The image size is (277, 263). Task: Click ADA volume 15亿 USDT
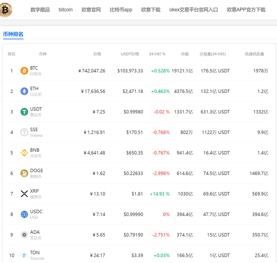(x=218, y=235)
